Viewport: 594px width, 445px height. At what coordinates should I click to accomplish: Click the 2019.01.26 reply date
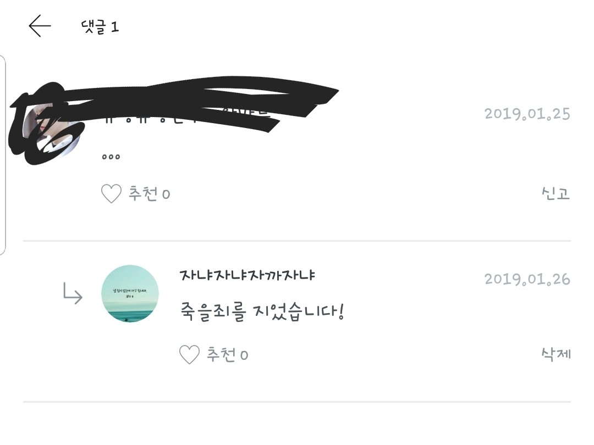527,279
